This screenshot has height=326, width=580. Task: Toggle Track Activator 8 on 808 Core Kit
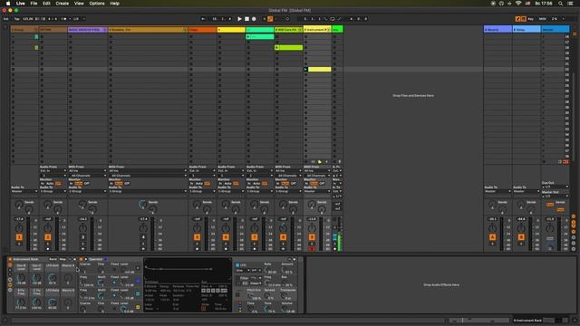[x=283, y=237]
